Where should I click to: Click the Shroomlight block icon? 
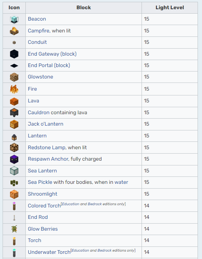pos(14,194)
